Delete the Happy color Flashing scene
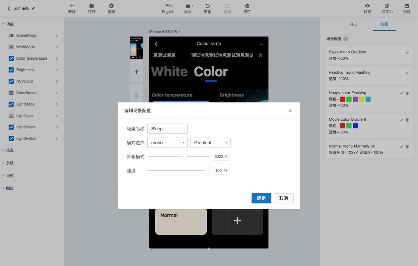Screen dimensions: 418x266 point(407,93)
